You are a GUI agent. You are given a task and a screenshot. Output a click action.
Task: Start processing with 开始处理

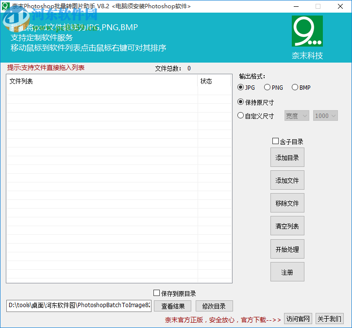(287, 249)
